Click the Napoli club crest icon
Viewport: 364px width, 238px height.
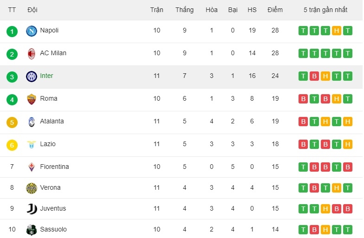32,31
